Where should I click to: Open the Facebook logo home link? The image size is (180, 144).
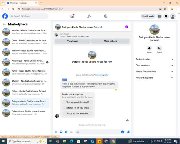[5, 16]
